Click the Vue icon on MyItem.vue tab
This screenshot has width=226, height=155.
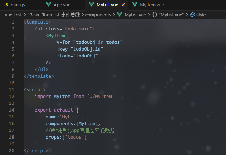(135, 5)
